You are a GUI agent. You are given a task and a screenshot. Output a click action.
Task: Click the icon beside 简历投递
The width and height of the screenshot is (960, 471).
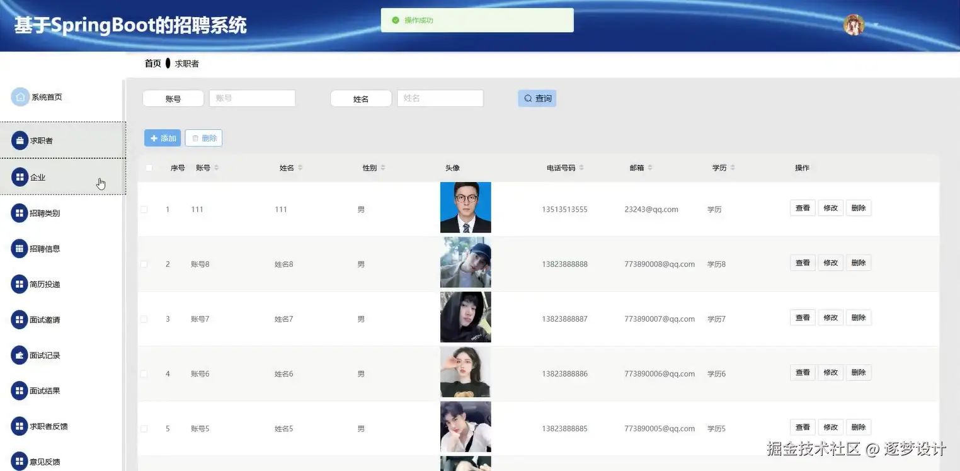pos(20,284)
